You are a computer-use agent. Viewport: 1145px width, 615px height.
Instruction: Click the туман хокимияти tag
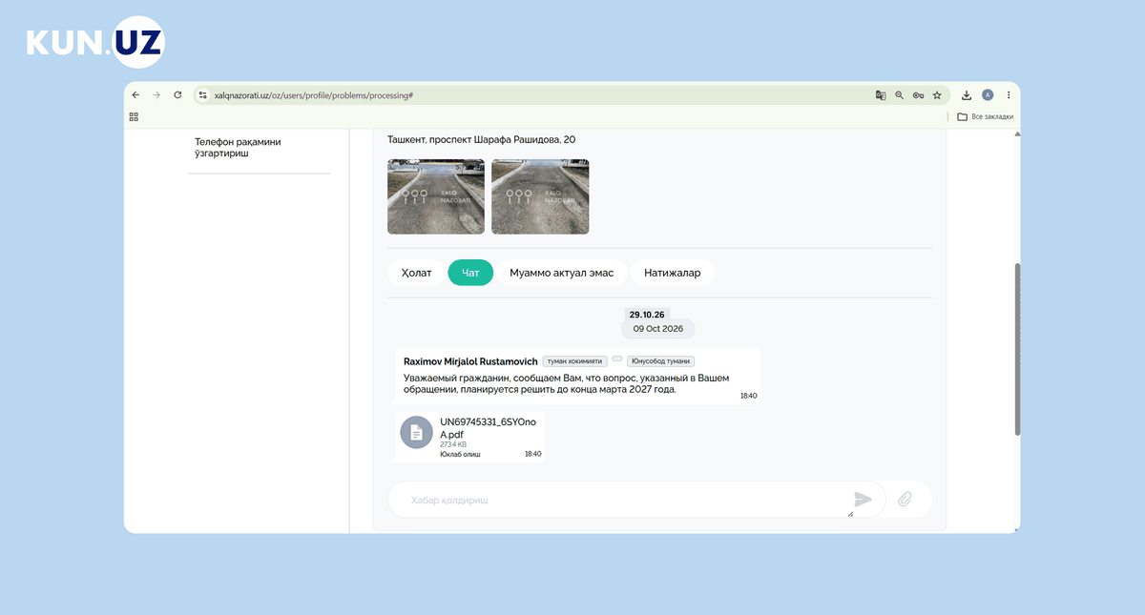[x=575, y=361]
